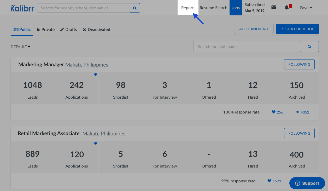Image resolution: width=328 pixels, height=191 pixels.
Task: Show the Deactivated jobs tab
Action: tap(96, 30)
